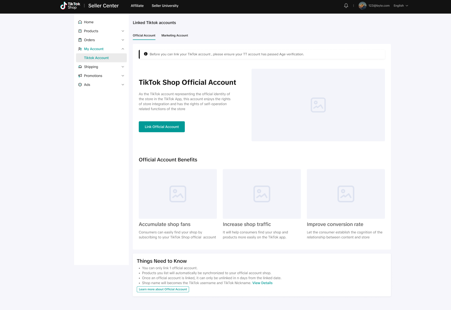451x310 pixels.
Task: Switch to the Marketing Account tab
Action: pos(175,36)
